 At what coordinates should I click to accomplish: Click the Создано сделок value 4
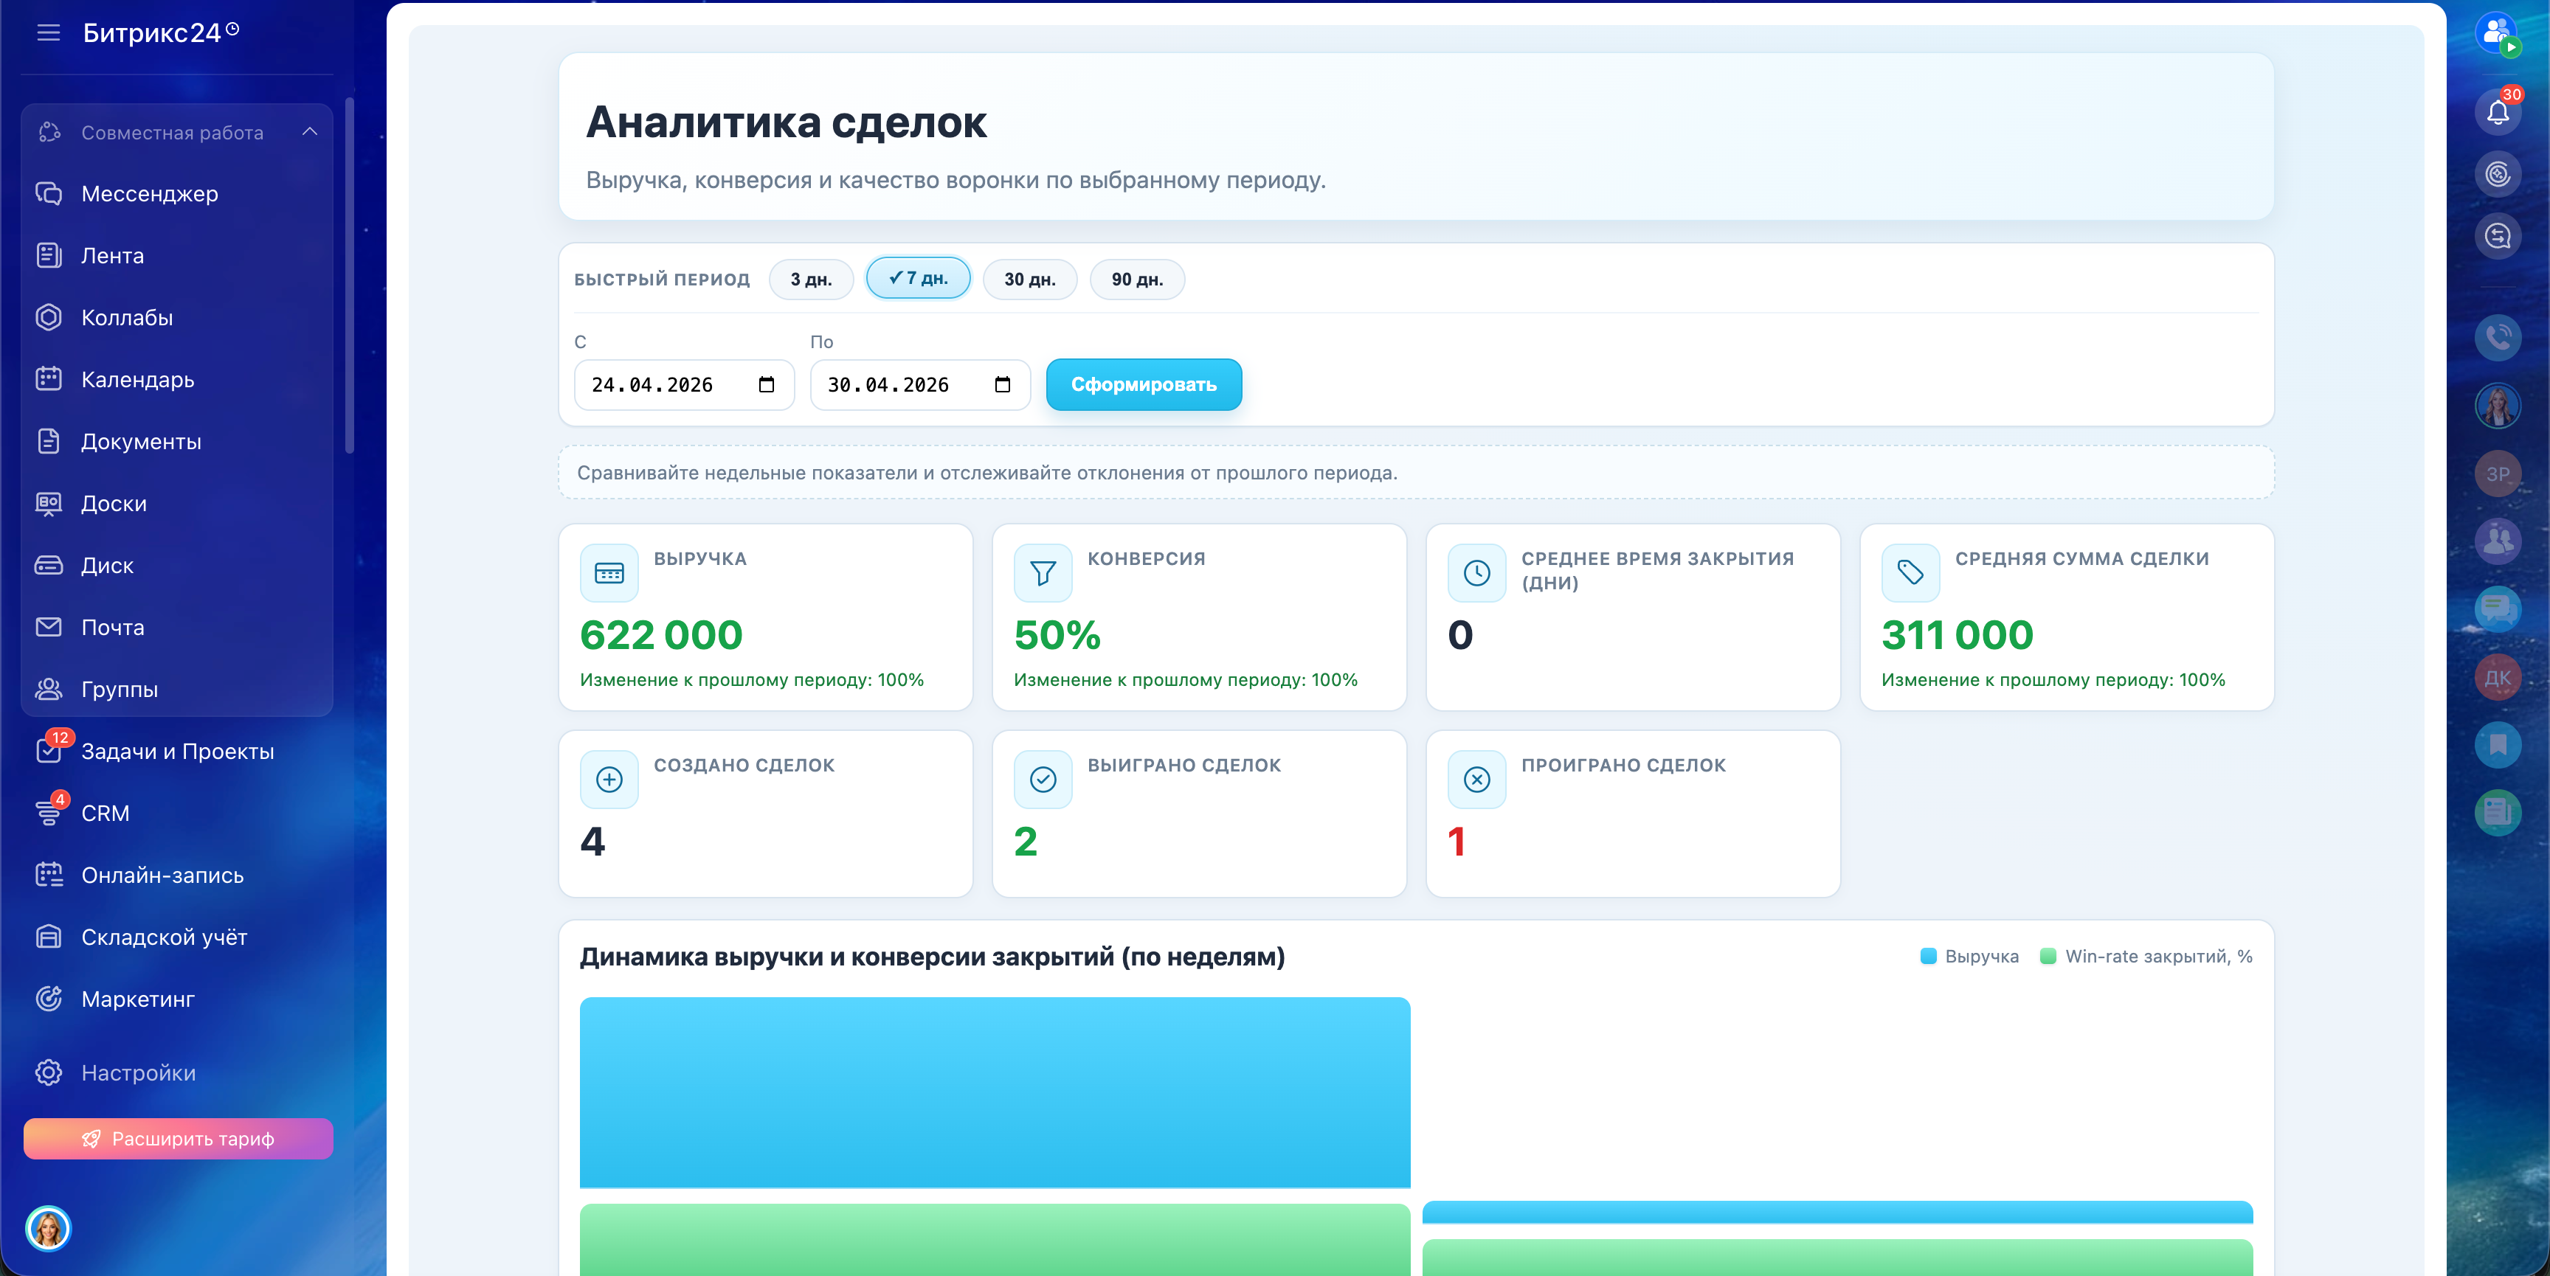pyautogui.click(x=592, y=842)
